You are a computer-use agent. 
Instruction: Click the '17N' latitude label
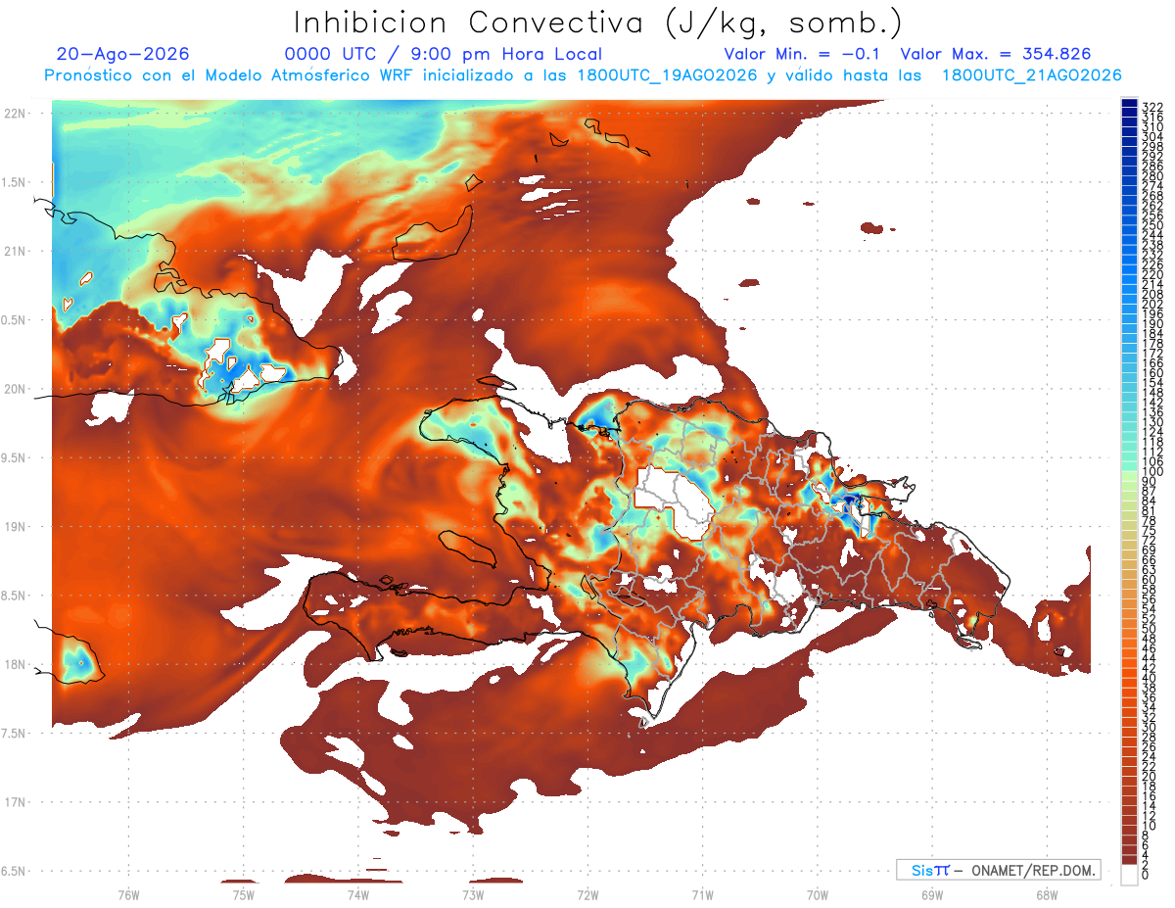[15, 802]
